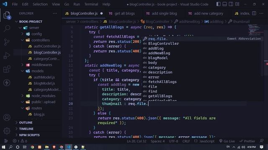Switch to the blogController.js tab
This screenshot has height=150, width=268.
click(84, 13)
